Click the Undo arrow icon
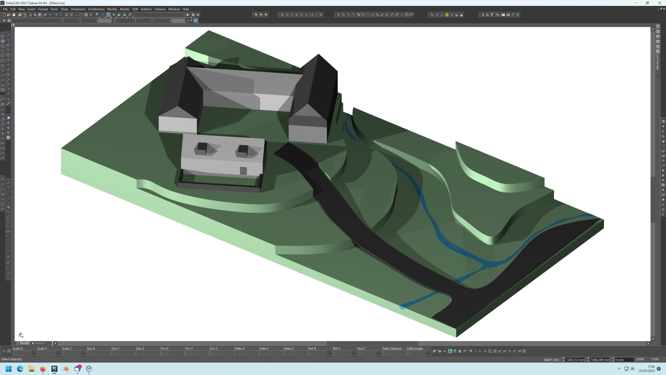The width and height of the screenshot is (666, 375). click(50, 15)
